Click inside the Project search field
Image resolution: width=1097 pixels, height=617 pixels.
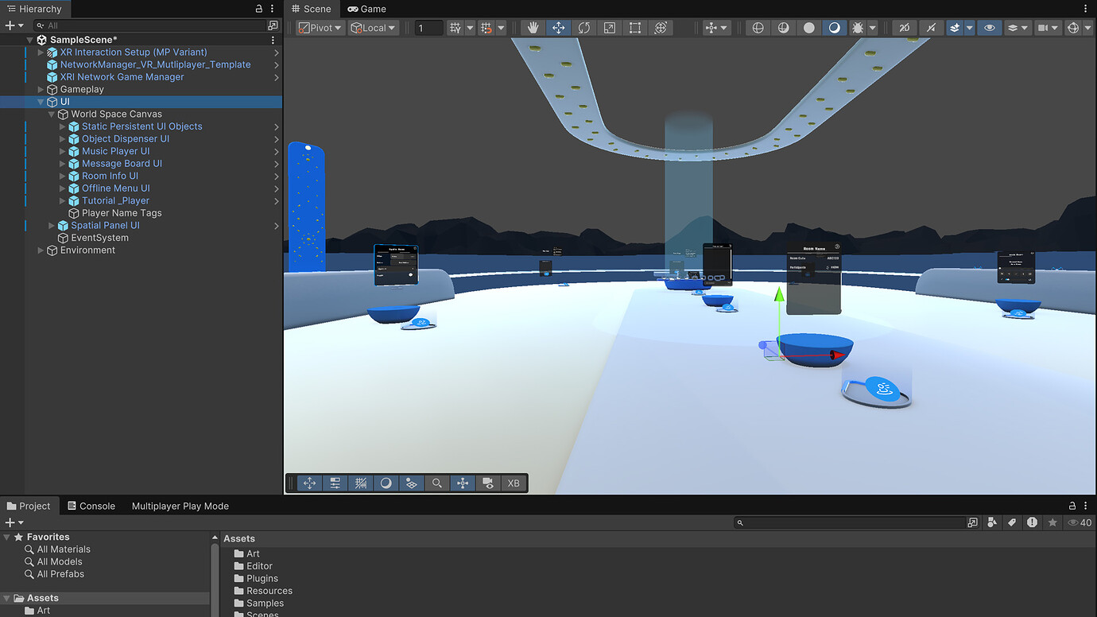(851, 522)
